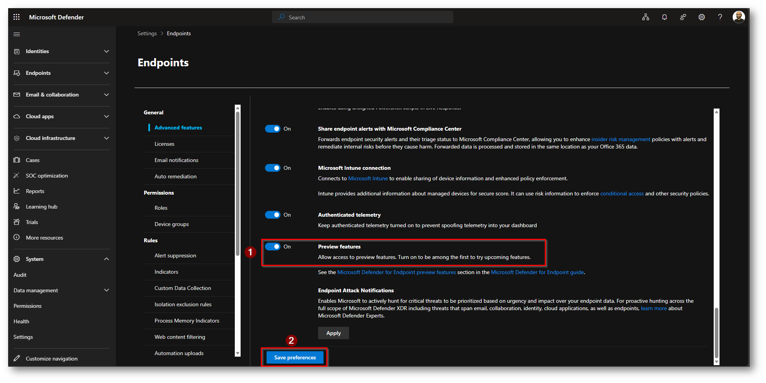
Task: Open the settings gear in top bar
Action: 702,17
